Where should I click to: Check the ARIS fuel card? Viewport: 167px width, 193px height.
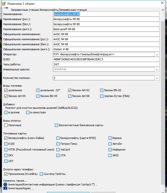110,155
